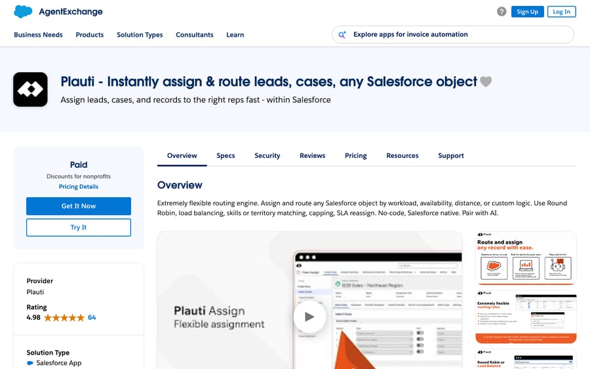Open 'Extremely flexible routing rules' thumbnail
590x369 pixels.
(x=526, y=317)
